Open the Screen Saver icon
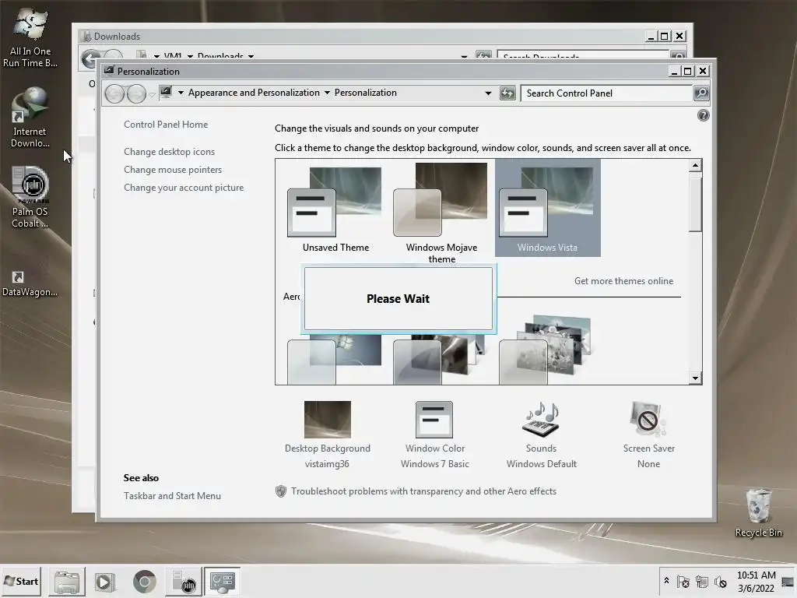This screenshot has width=797, height=598. tap(648, 420)
